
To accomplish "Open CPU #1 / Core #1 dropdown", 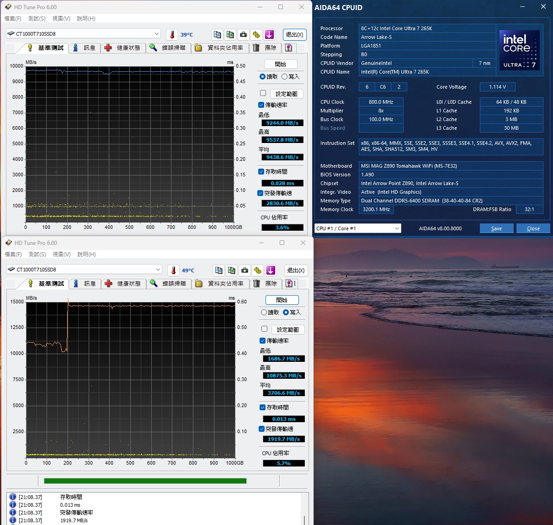I will 358,228.
